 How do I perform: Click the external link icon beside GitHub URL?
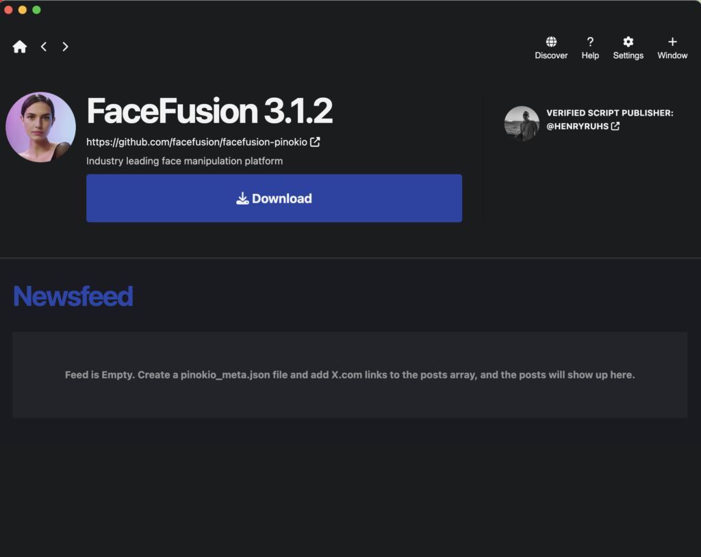(315, 142)
